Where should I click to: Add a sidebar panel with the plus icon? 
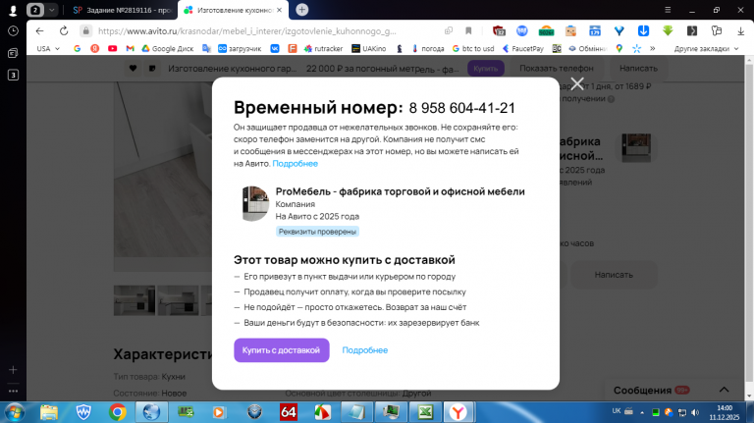pyautogui.click(x=13, y=370)
